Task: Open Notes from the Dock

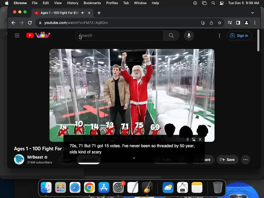Action: pos(197,187)
